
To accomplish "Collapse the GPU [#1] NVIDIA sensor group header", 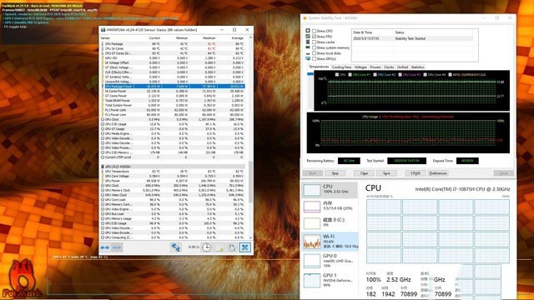I will 174,167.
